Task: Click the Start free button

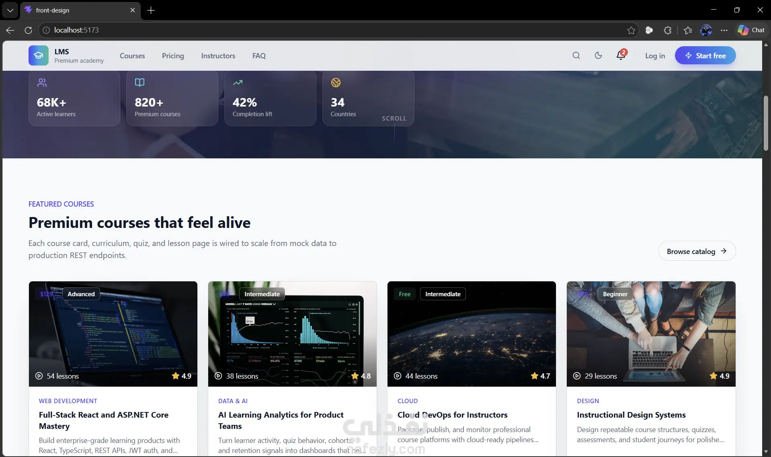Action: 705,55
